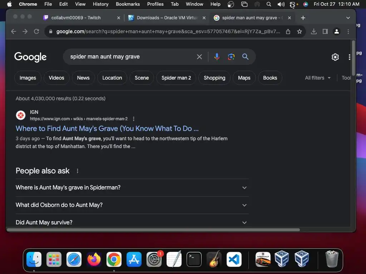Open App Store from the Dock
Viewport: 366px width, 274px height.
[134, 259]
